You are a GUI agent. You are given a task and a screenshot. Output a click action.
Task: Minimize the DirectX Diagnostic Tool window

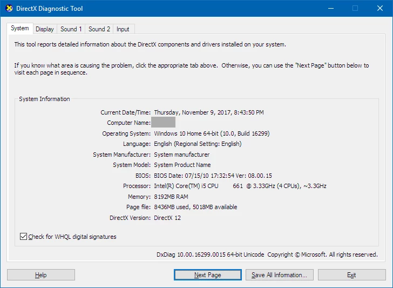pos(331,8)
